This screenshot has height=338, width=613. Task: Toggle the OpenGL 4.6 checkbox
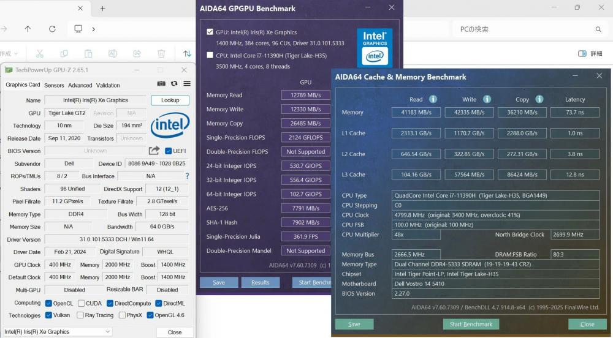[150, 315]
